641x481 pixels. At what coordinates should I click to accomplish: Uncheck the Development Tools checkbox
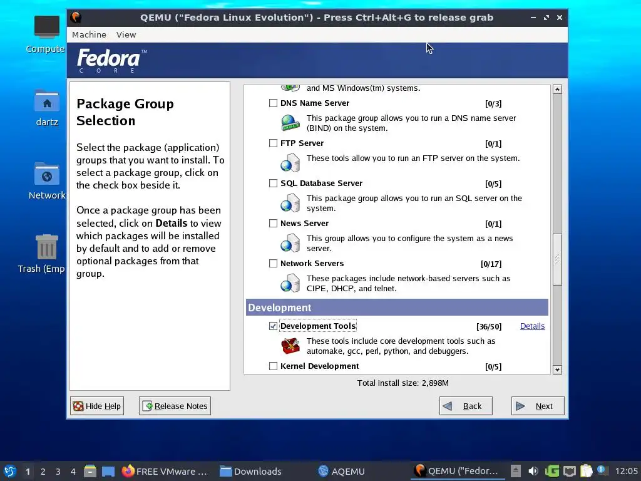(273, 326)
